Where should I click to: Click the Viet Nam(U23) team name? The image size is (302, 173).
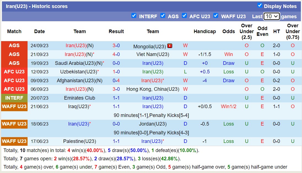(x=153, y=54)
